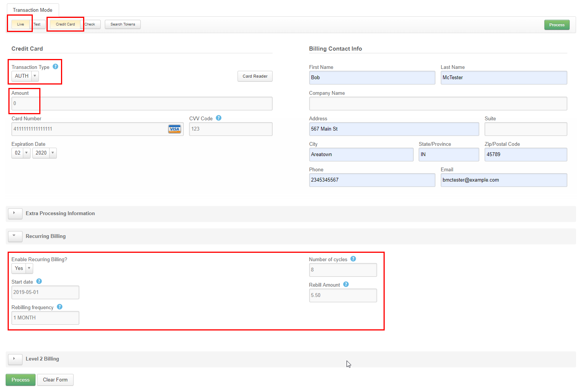This screenshot has height=391, width=586.
Task: Open the Search Tokens tab
Action: click(x=123, y=24)
